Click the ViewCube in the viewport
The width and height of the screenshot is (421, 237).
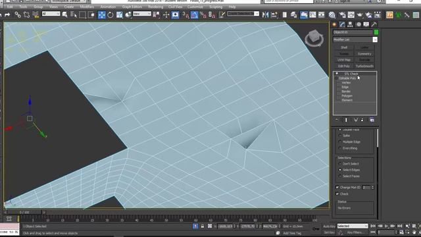[314, 38]
